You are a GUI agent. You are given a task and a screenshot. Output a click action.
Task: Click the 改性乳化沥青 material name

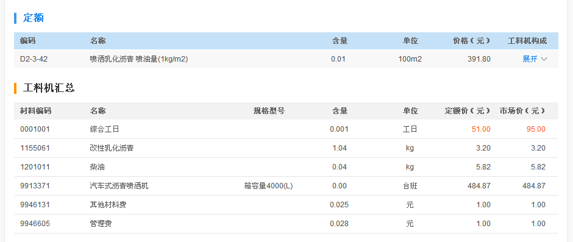coord(112,148)
